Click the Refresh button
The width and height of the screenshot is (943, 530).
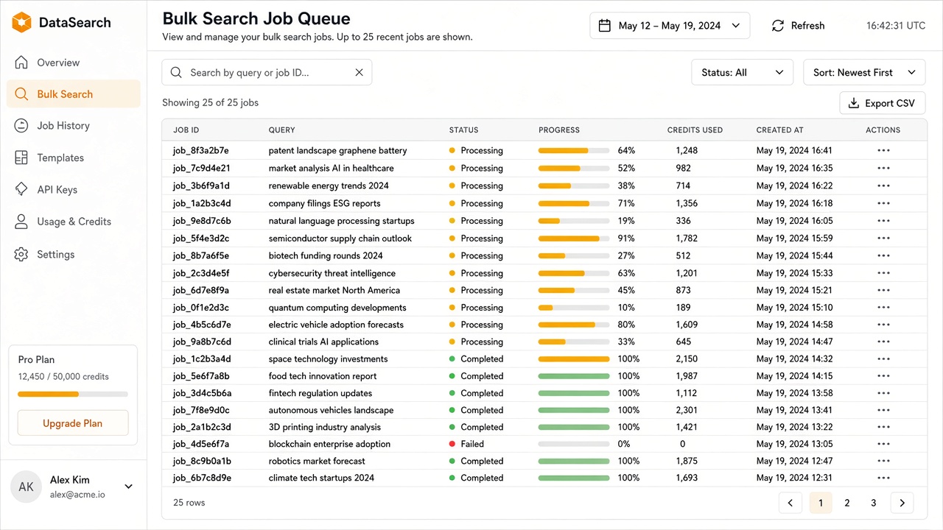click(798, 26)
